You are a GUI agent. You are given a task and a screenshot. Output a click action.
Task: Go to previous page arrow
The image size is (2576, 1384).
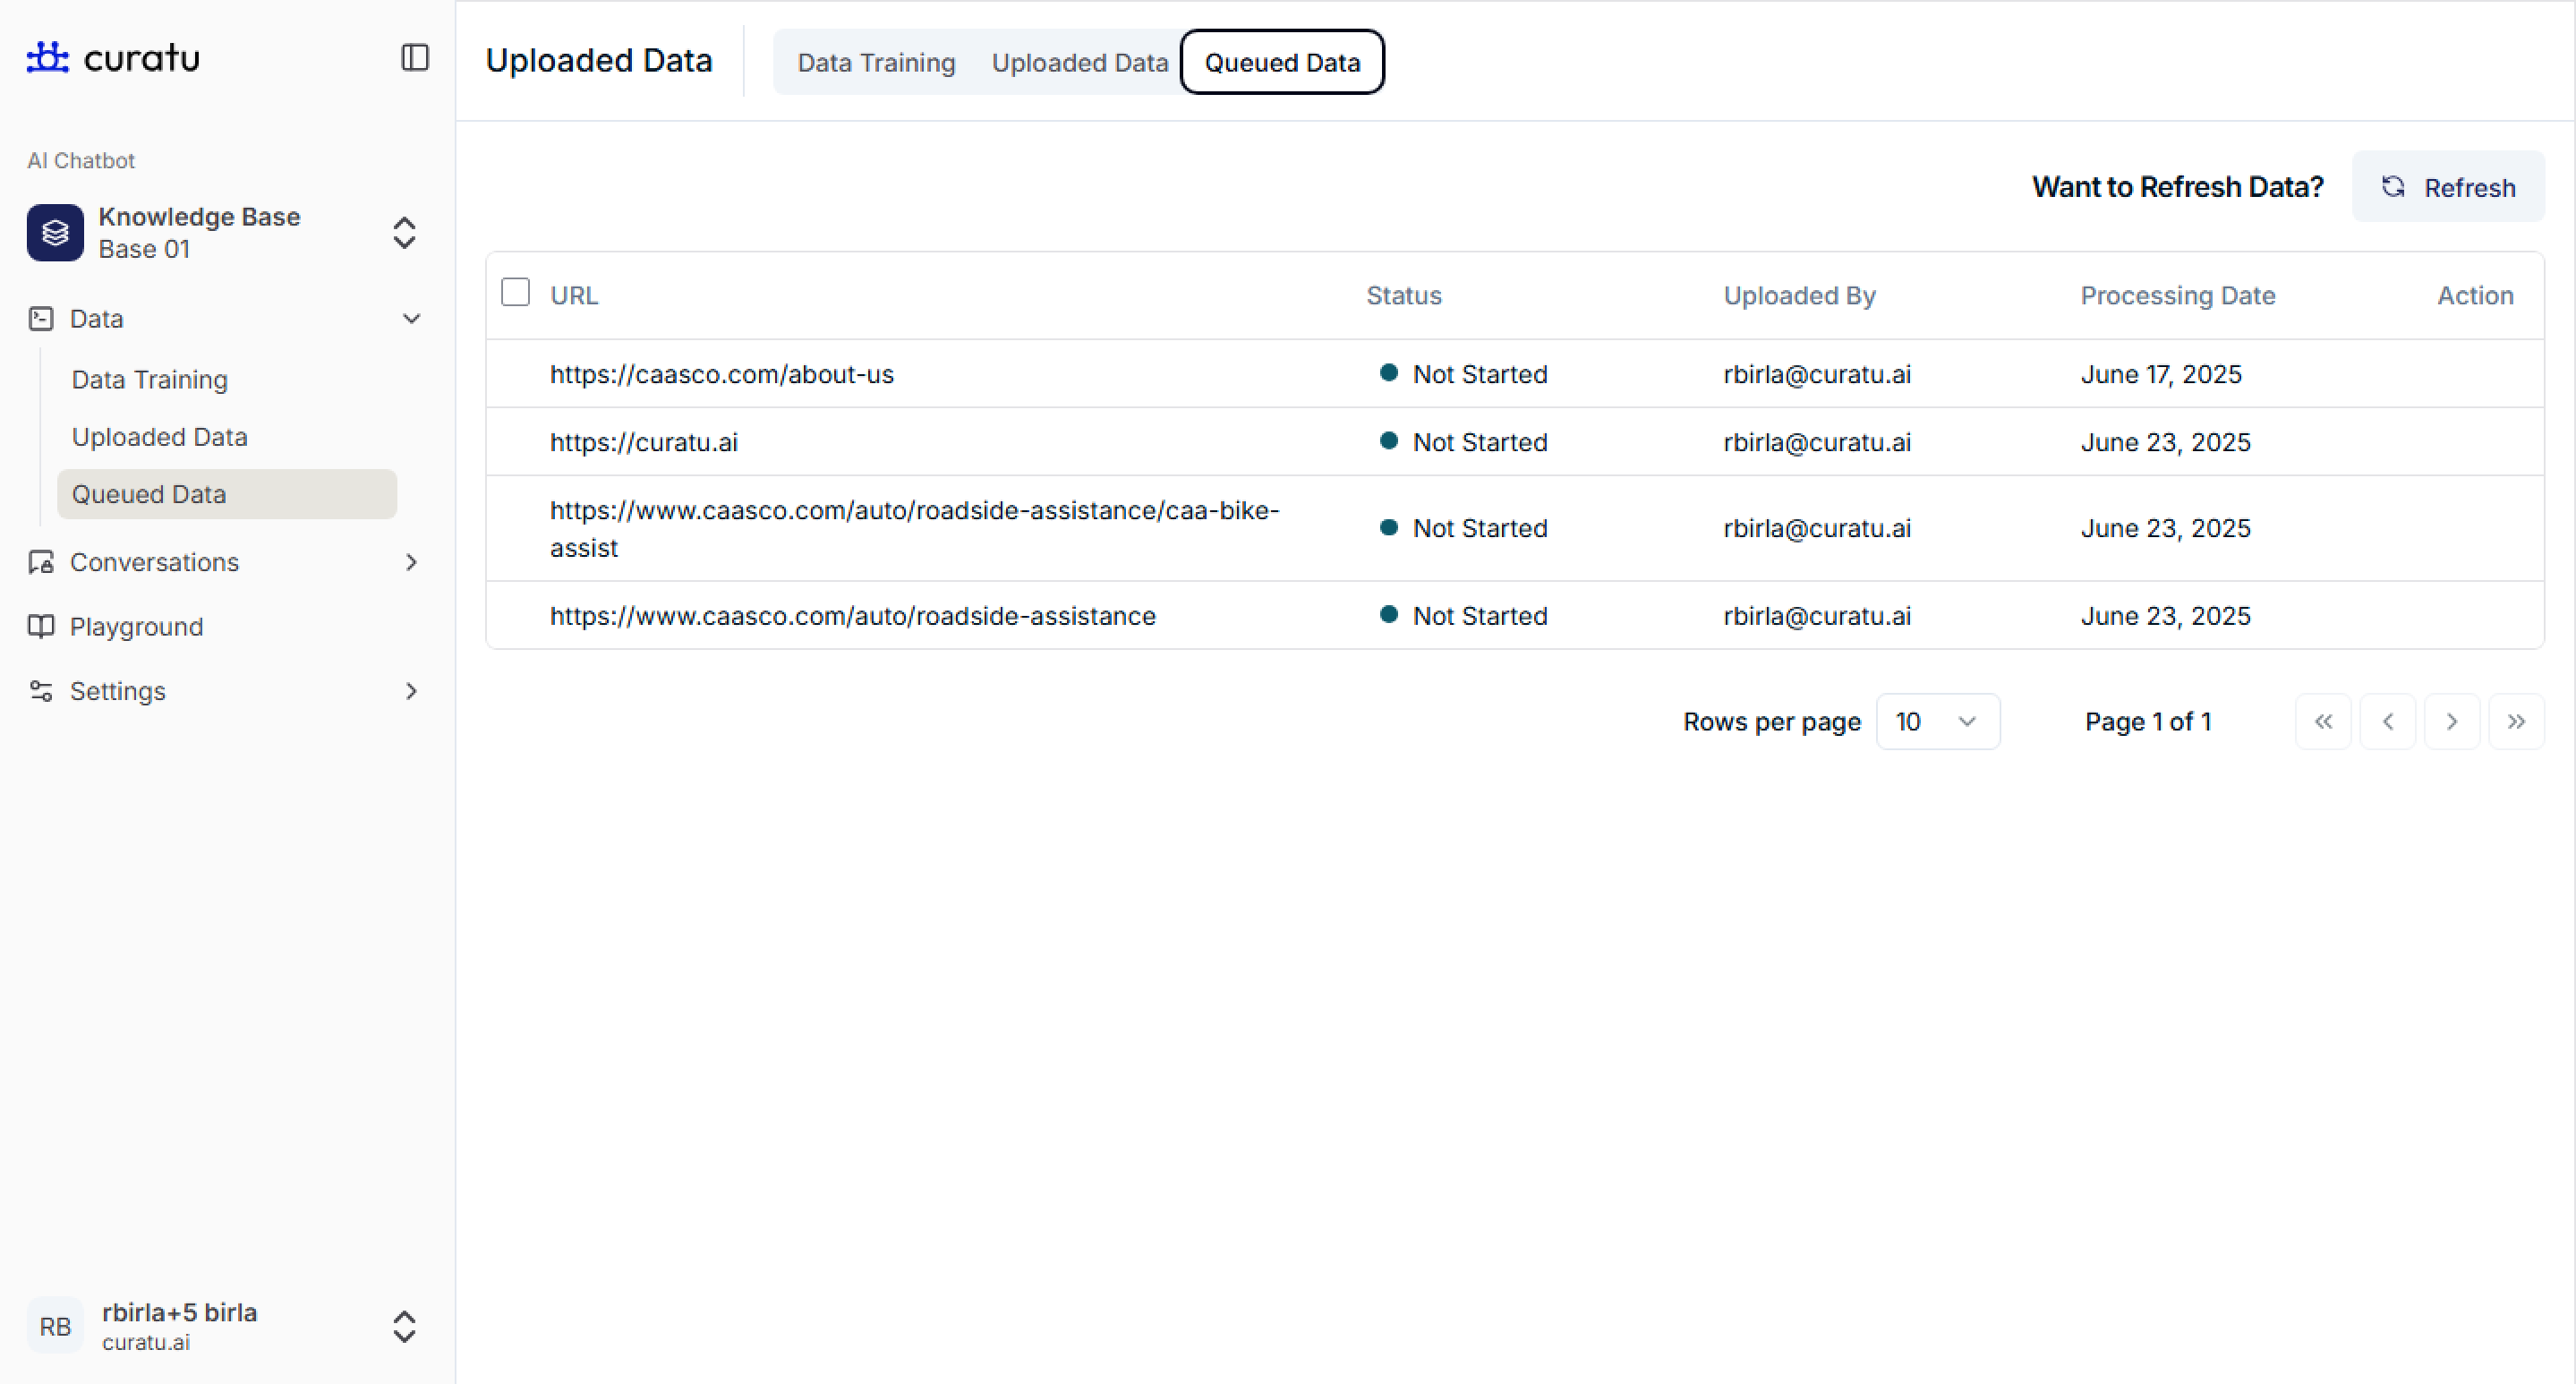coord(2387,721)
